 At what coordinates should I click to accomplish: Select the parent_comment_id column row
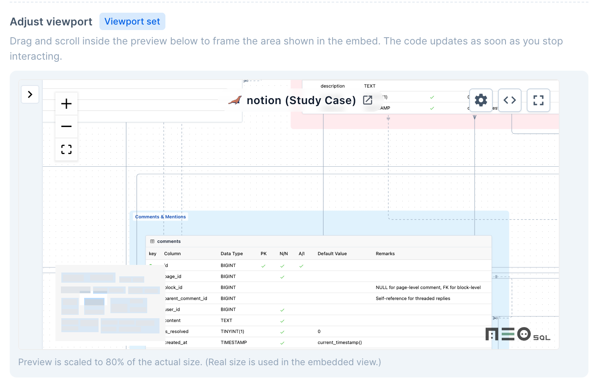[x=319, y=298]
